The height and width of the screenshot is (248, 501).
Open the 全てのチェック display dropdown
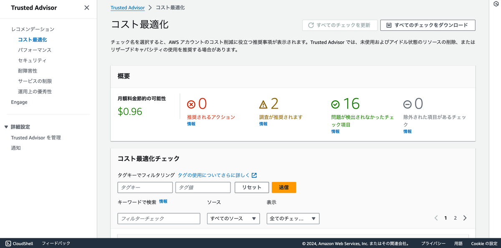(293, 218)
